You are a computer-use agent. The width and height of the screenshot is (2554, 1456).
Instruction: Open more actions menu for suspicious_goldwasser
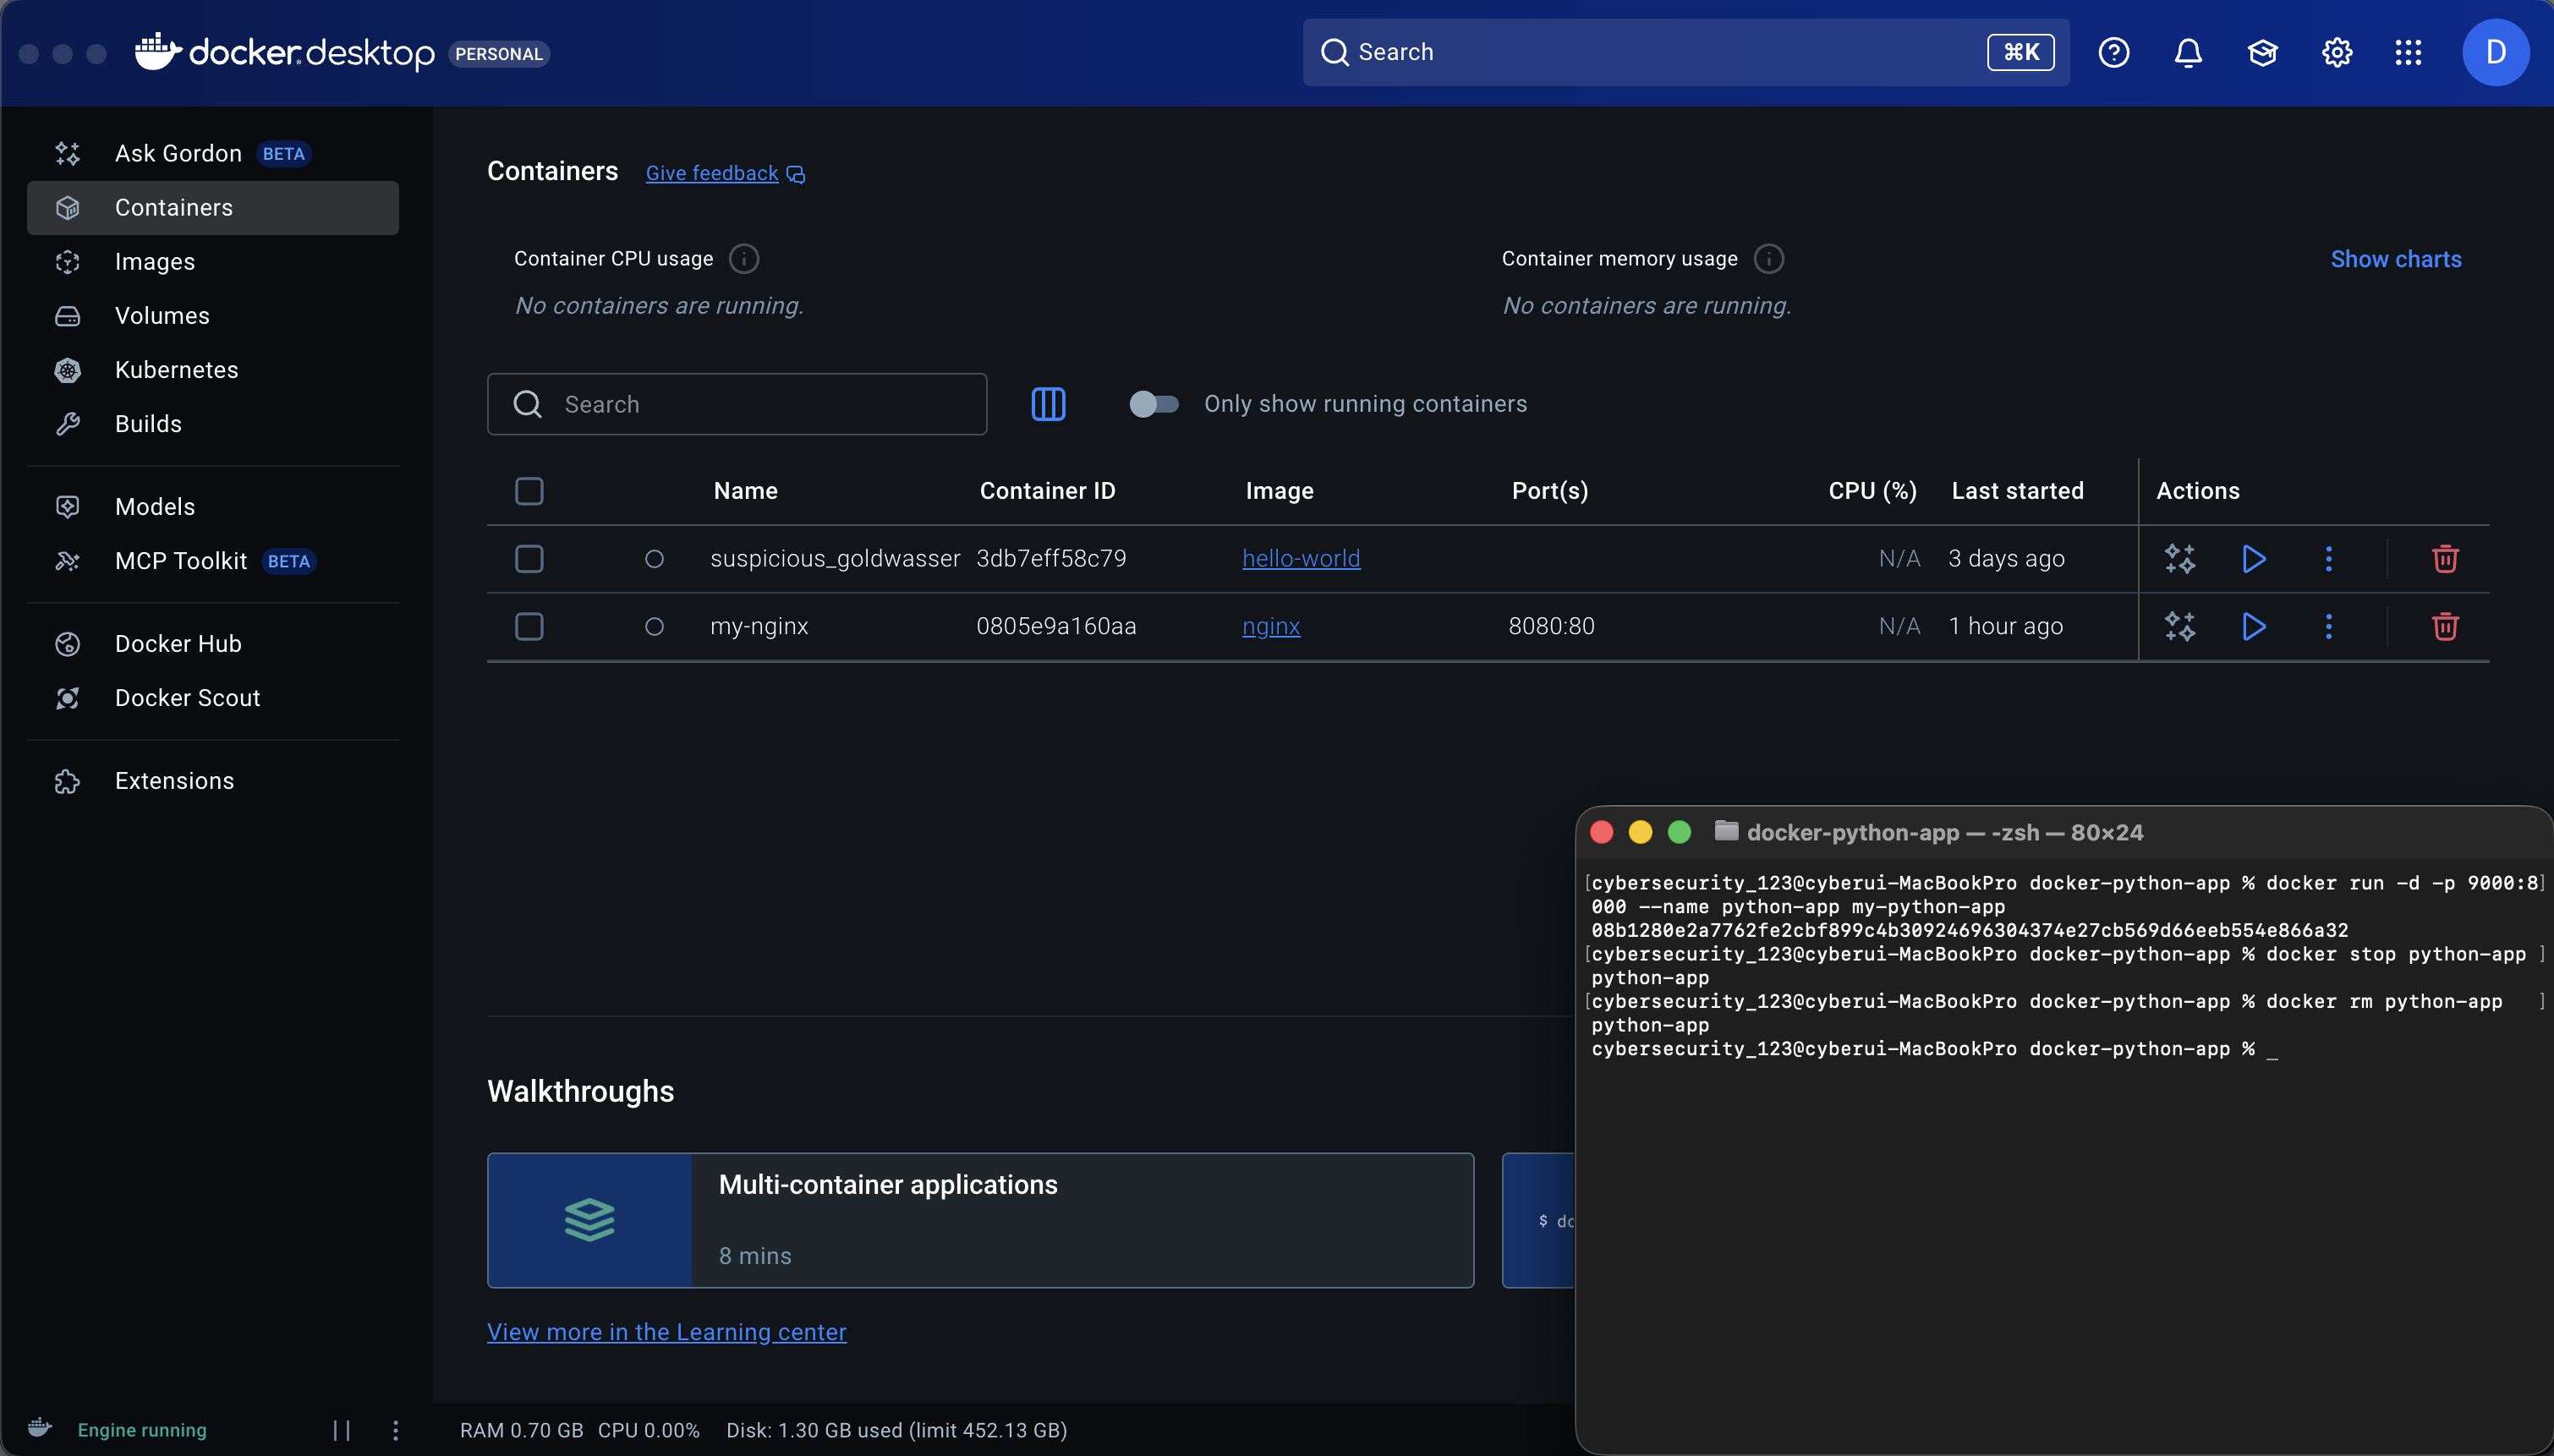2328,559
